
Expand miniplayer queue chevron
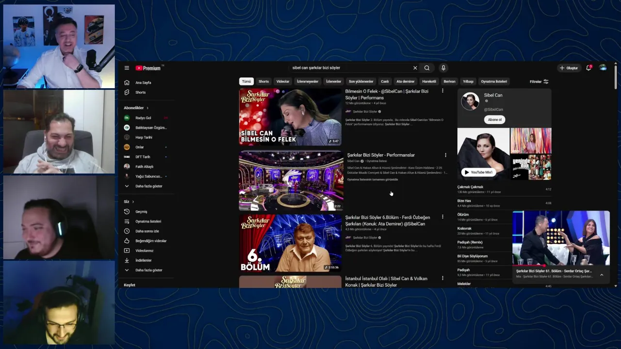pyautogui.click(x=602, y=275)
